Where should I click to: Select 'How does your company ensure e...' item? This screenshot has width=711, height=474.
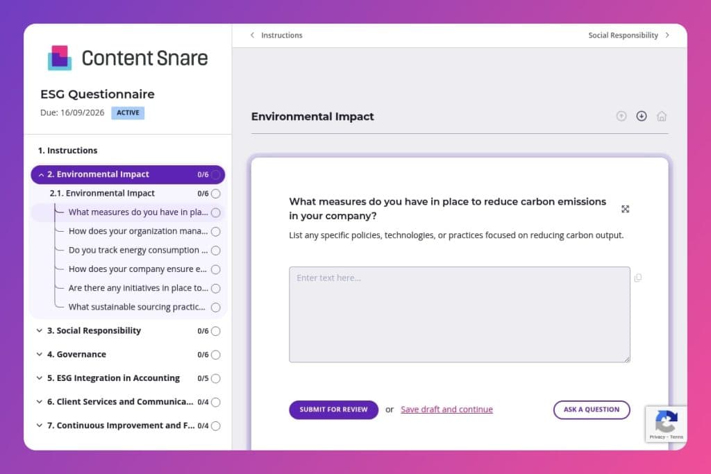click(x=137, y=270)
